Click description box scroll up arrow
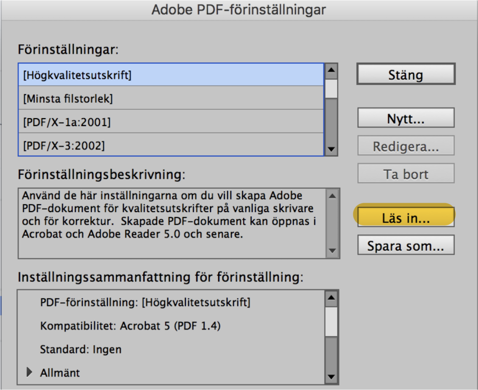Viewport: 478px width, 390px height. [332, 196]
